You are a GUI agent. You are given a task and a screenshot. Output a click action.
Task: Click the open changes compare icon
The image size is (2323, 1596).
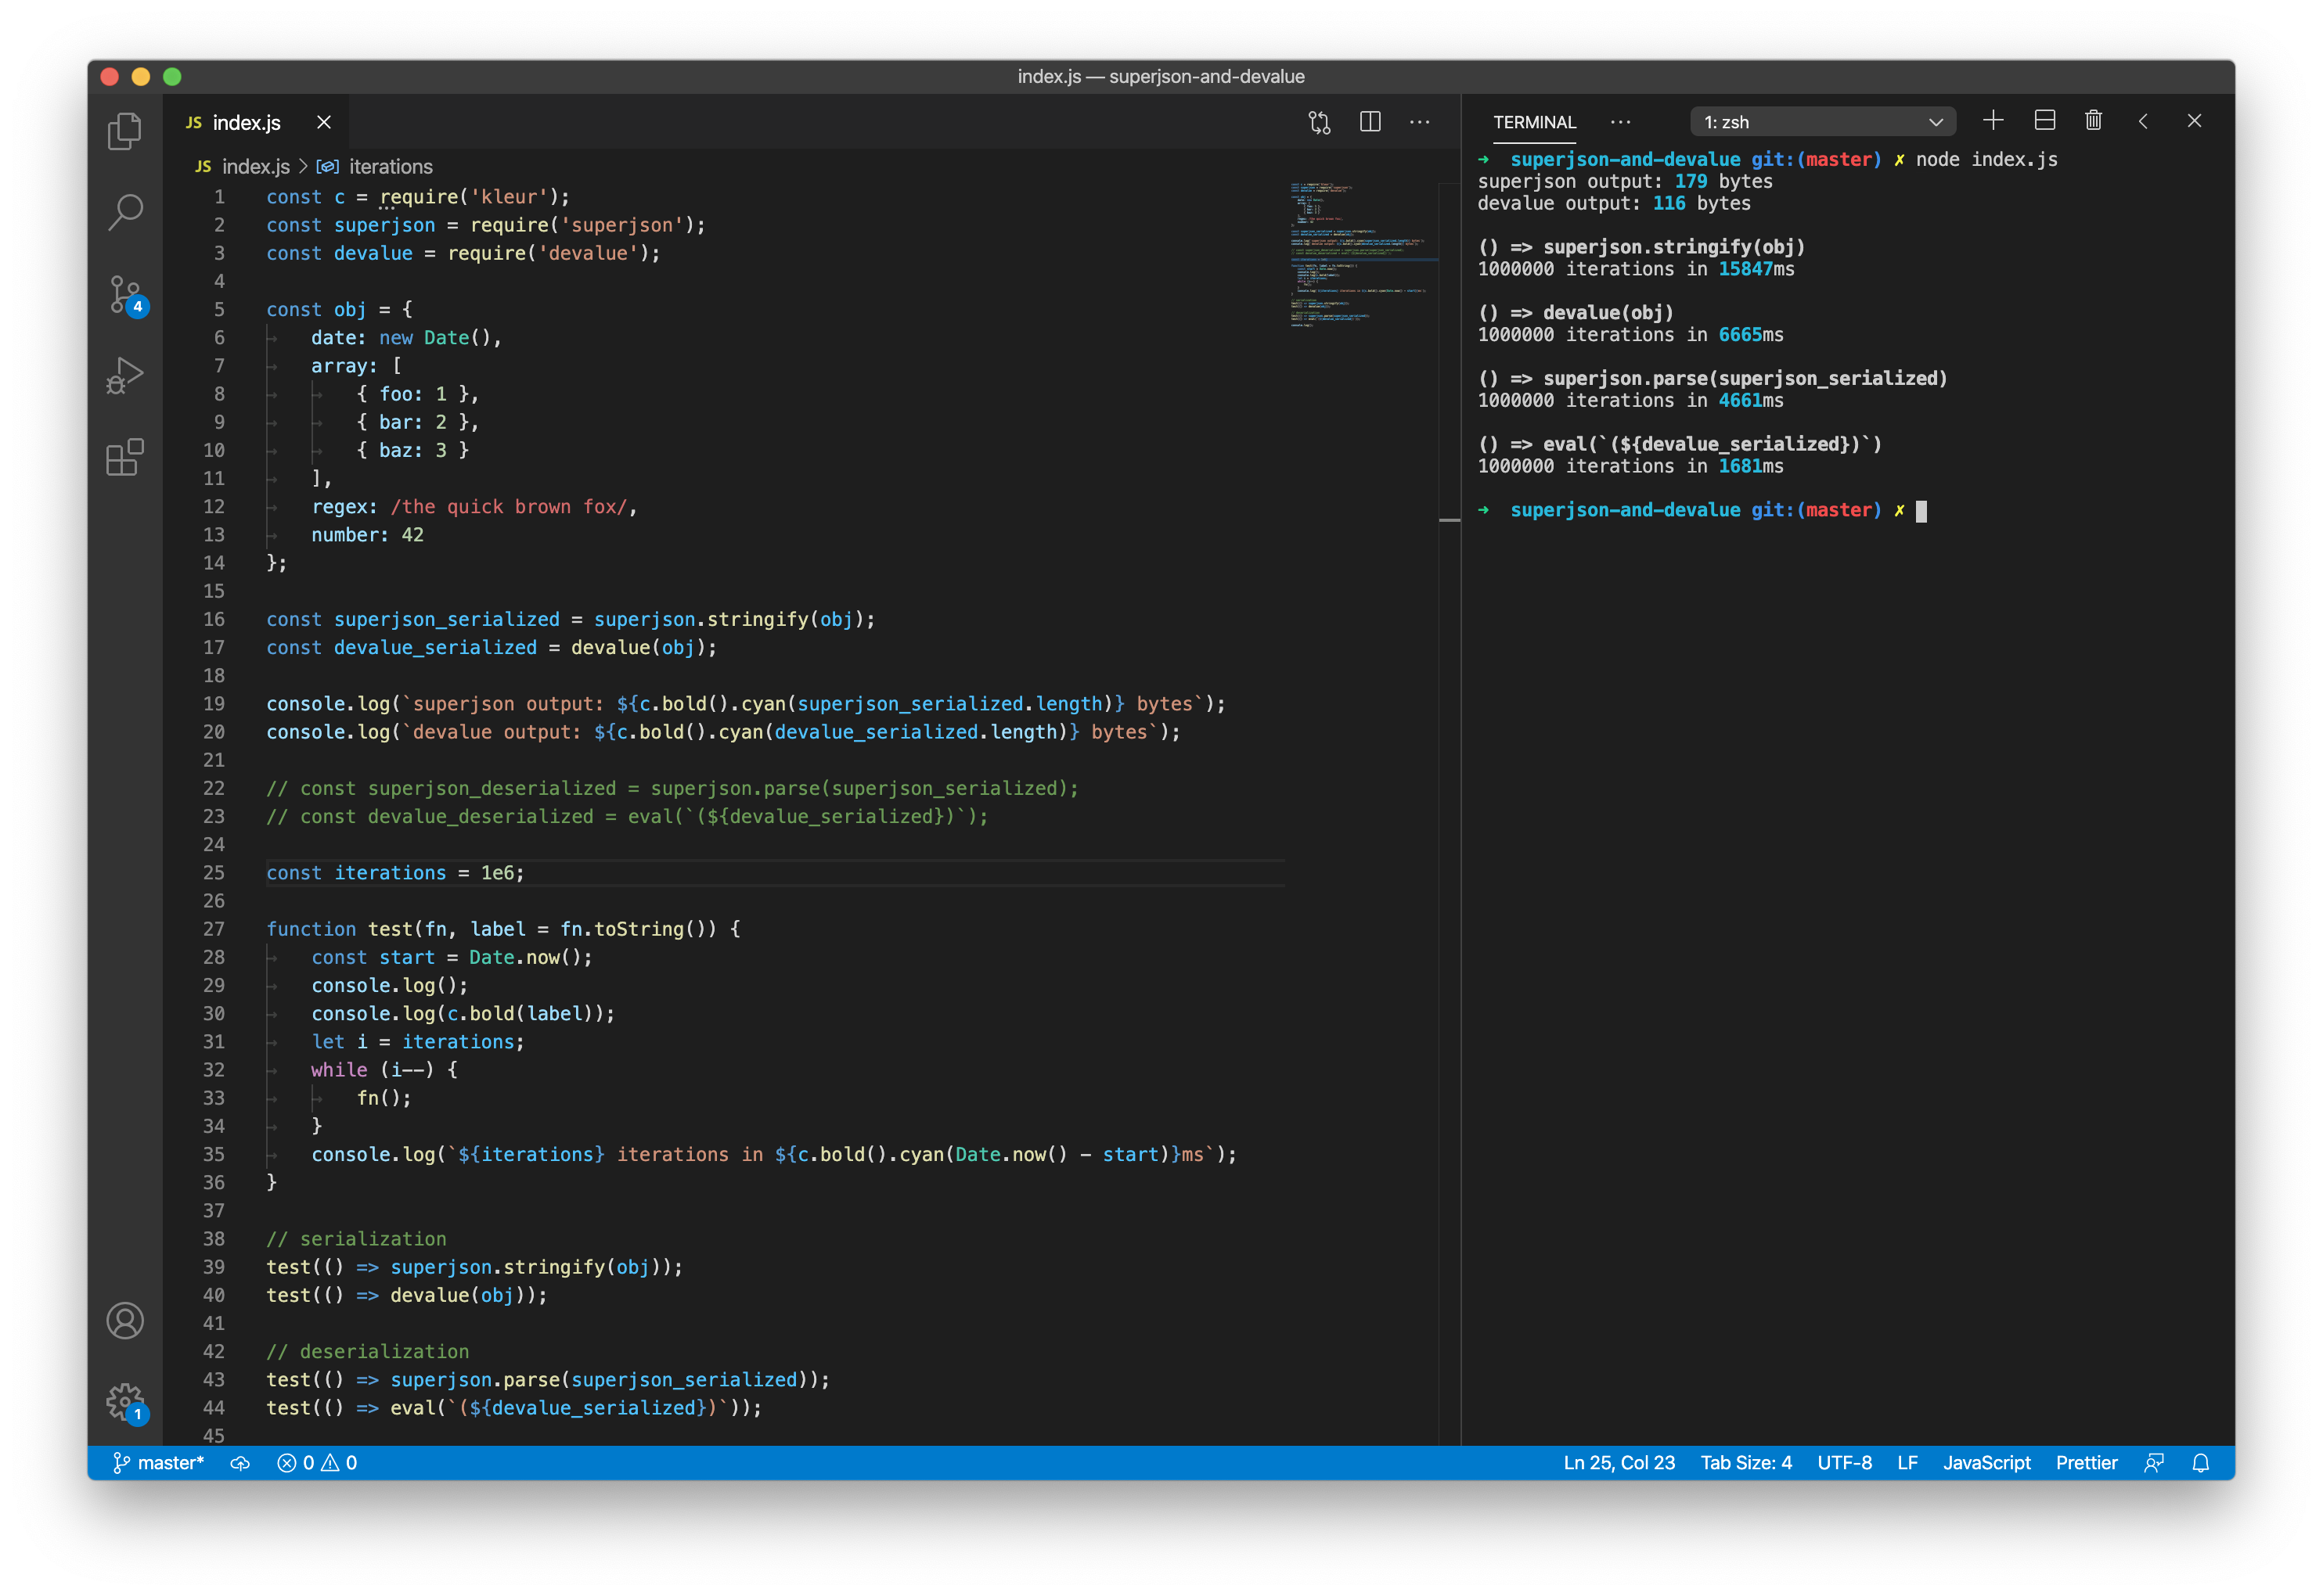pyautogui.click(x=1319, y=122)
